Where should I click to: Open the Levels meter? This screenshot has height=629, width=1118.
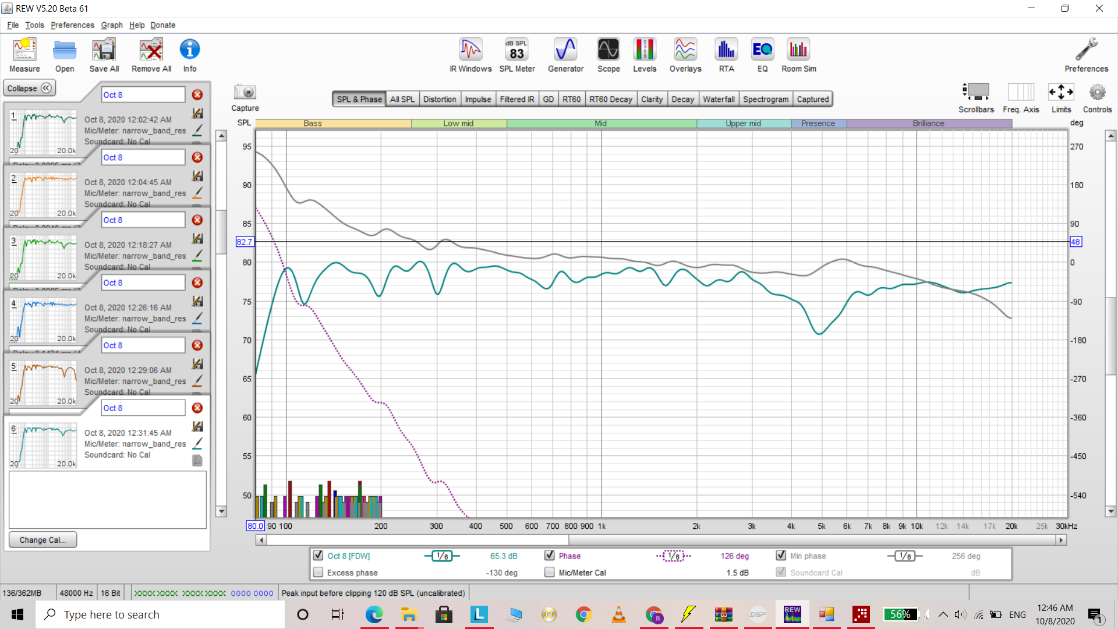click(645, 55)
